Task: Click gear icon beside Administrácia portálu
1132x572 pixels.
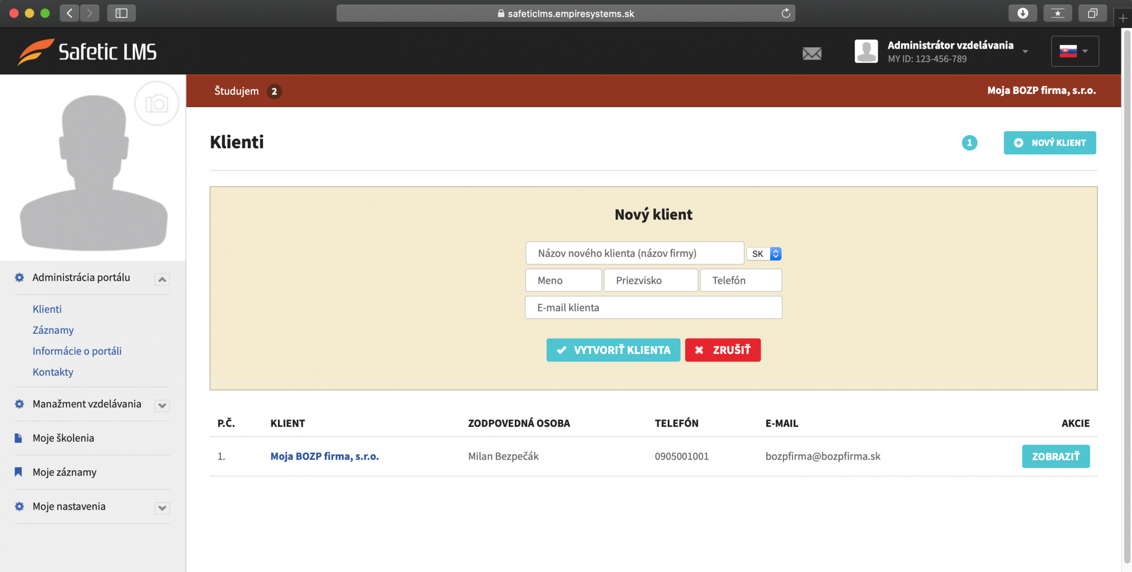Action: [19, 277]
